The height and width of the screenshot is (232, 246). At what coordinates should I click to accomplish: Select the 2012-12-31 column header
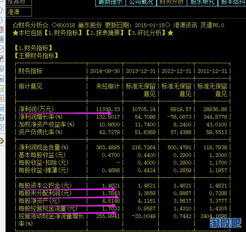tap(177, 71)
